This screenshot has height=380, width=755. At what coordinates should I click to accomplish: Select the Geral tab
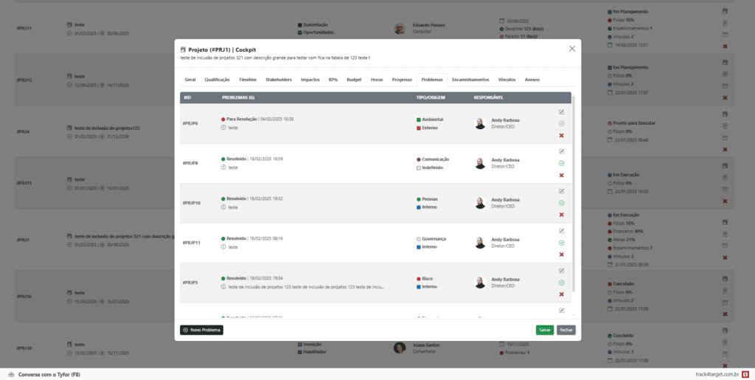pos(190,79)
